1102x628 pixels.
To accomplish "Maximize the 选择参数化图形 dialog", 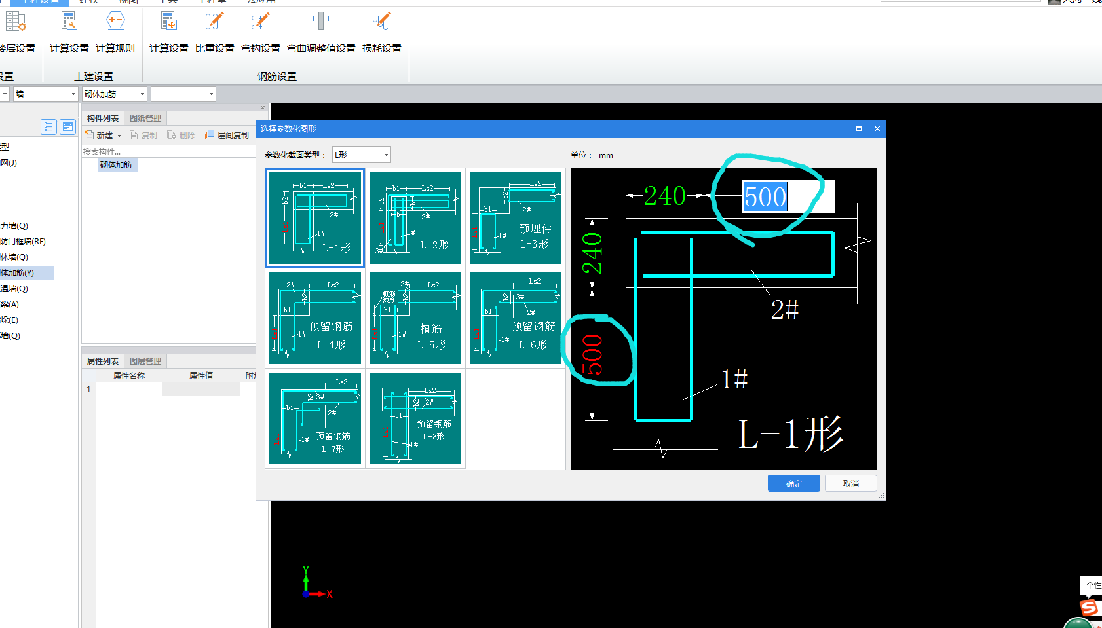I will pyautogui.click(x=858, y=128).
